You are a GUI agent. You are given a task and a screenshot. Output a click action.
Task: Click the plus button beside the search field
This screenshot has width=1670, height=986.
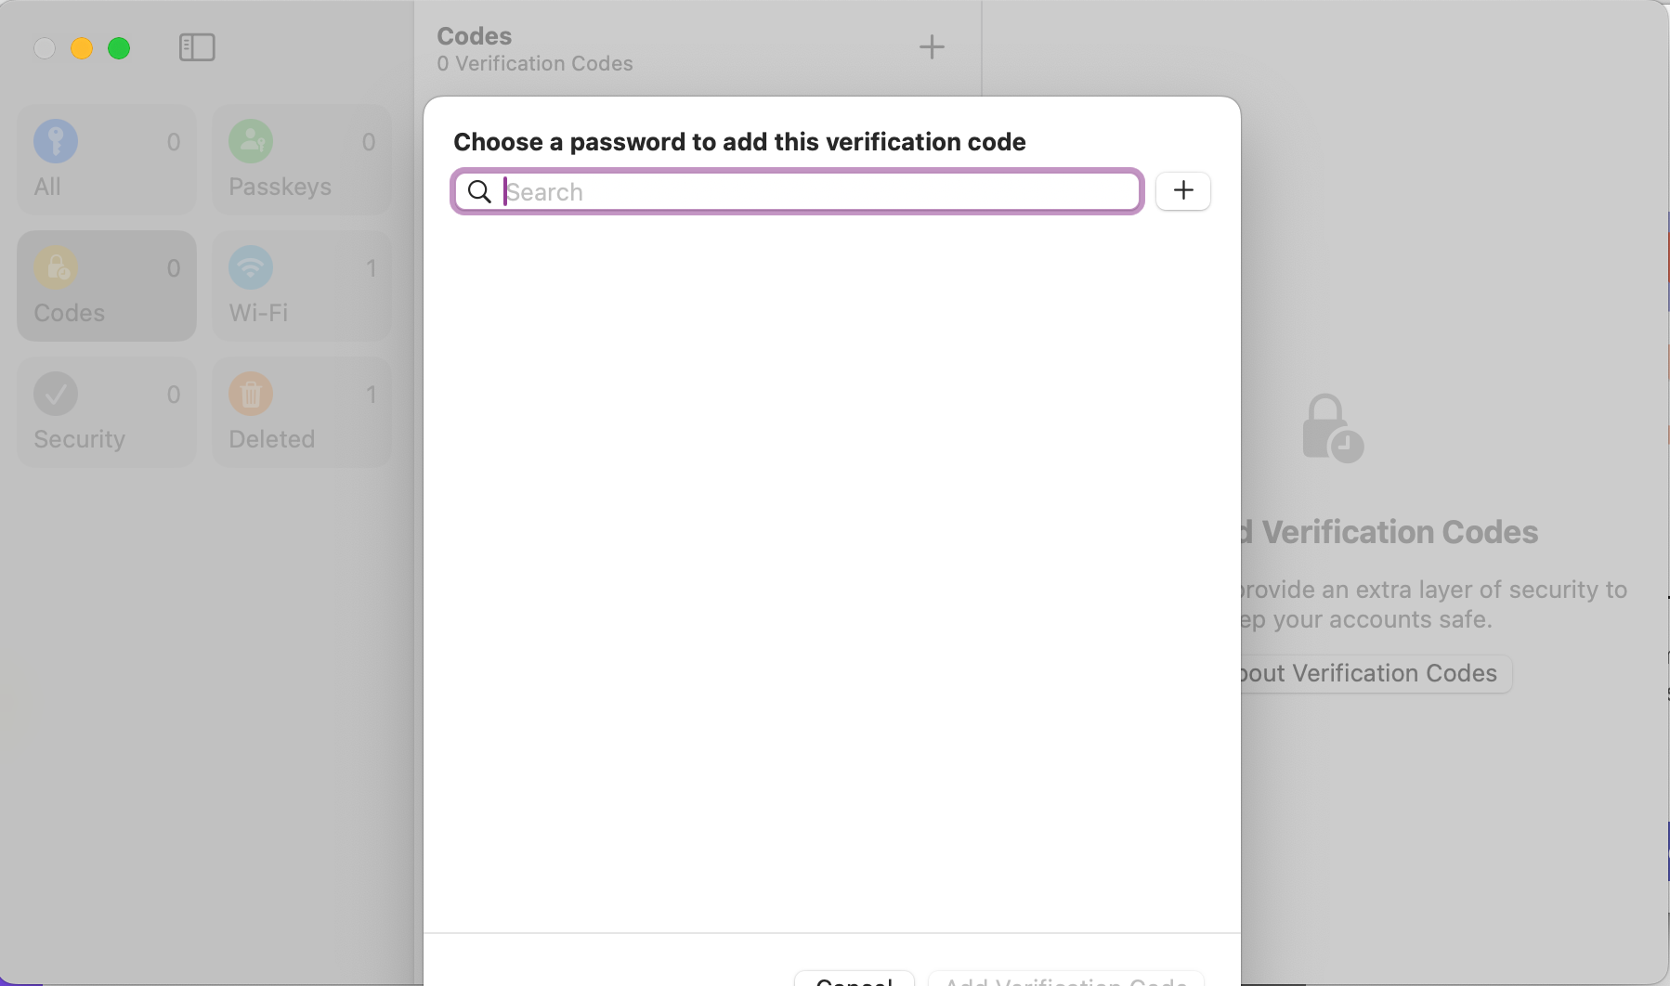[1182, 191]
